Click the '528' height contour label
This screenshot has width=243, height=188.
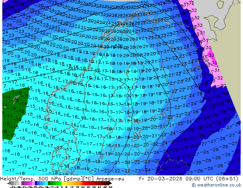[x=130, y=25]
